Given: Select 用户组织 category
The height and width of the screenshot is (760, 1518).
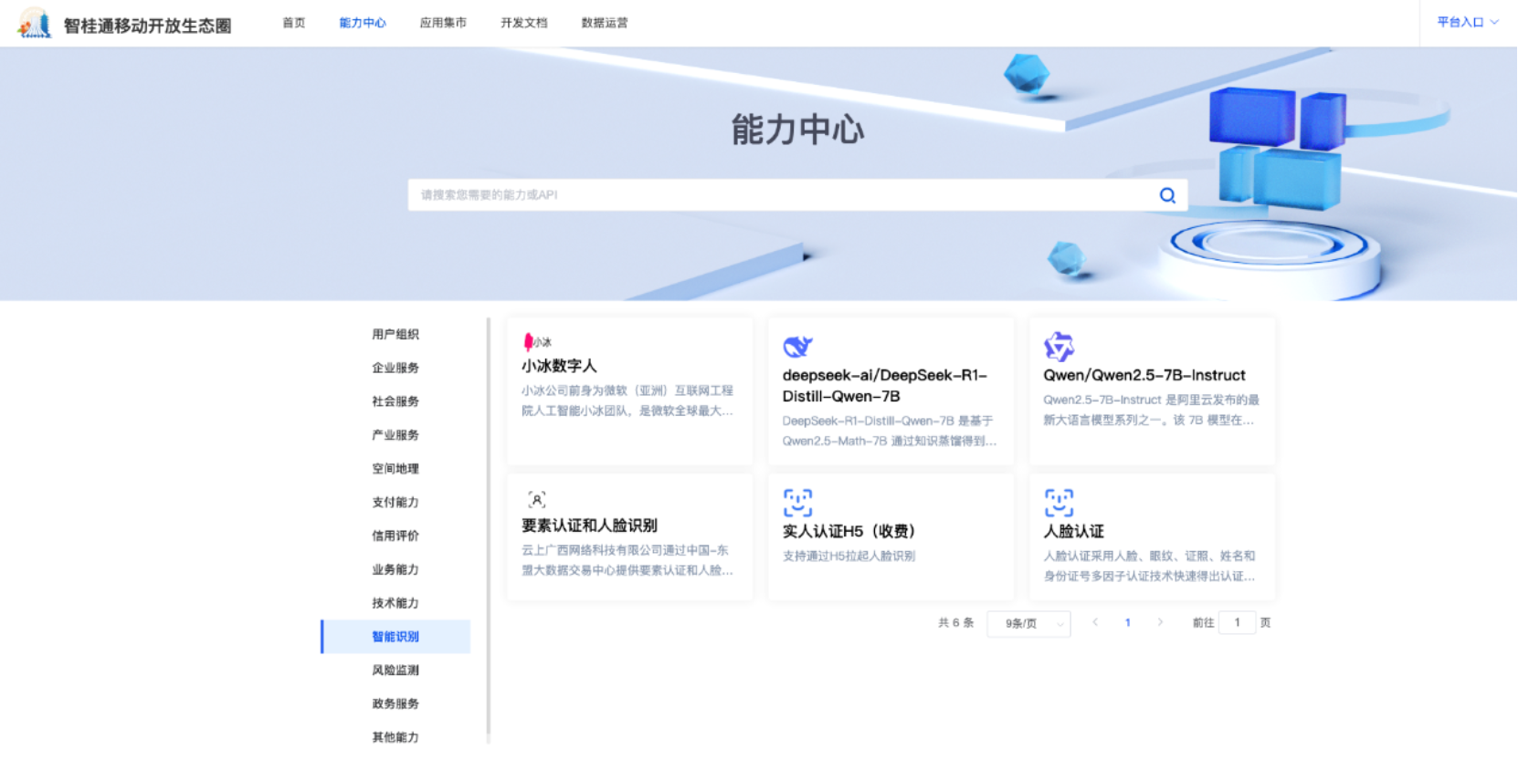Looking at the screenshot, I should tap(395, 335).
